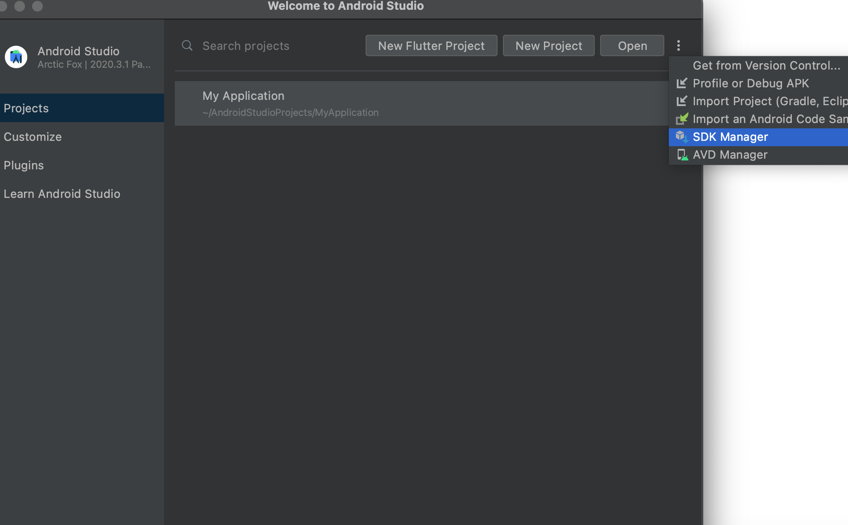Click the Open button

[632, 45]
